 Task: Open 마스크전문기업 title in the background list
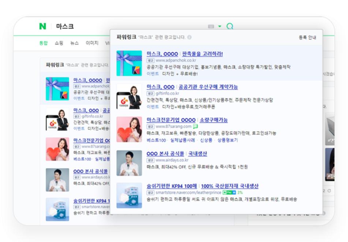91,140
